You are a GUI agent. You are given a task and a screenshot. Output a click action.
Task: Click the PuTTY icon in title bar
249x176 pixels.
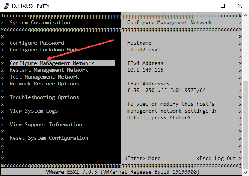click(5, 6)
